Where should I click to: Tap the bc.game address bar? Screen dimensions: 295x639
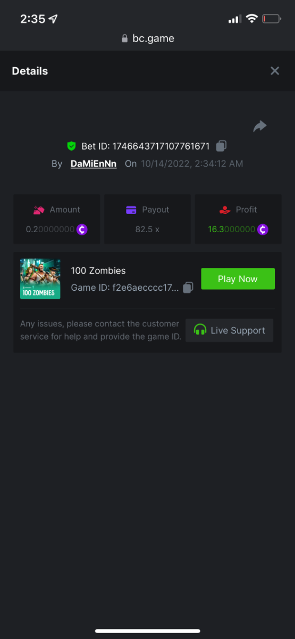(x=148, y=38)
